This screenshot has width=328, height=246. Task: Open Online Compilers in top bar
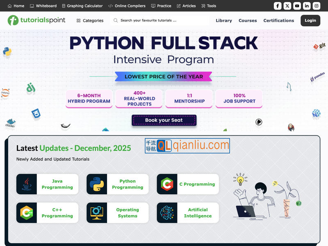[126, 6]
